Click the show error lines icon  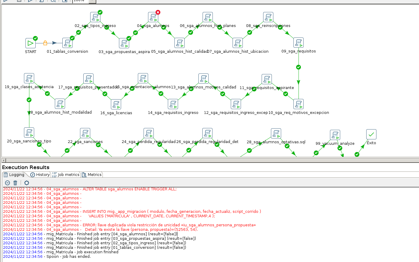tap(7, 183)
